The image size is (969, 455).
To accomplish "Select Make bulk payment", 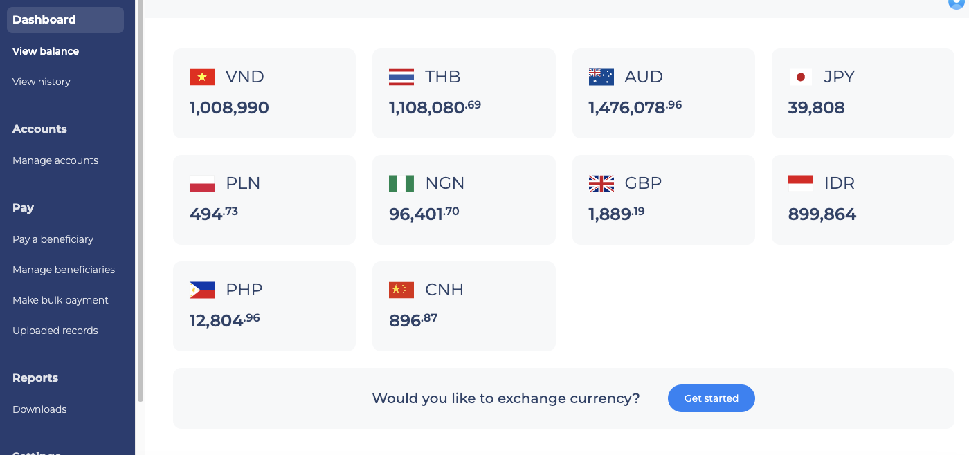I will tap(60, 300).
